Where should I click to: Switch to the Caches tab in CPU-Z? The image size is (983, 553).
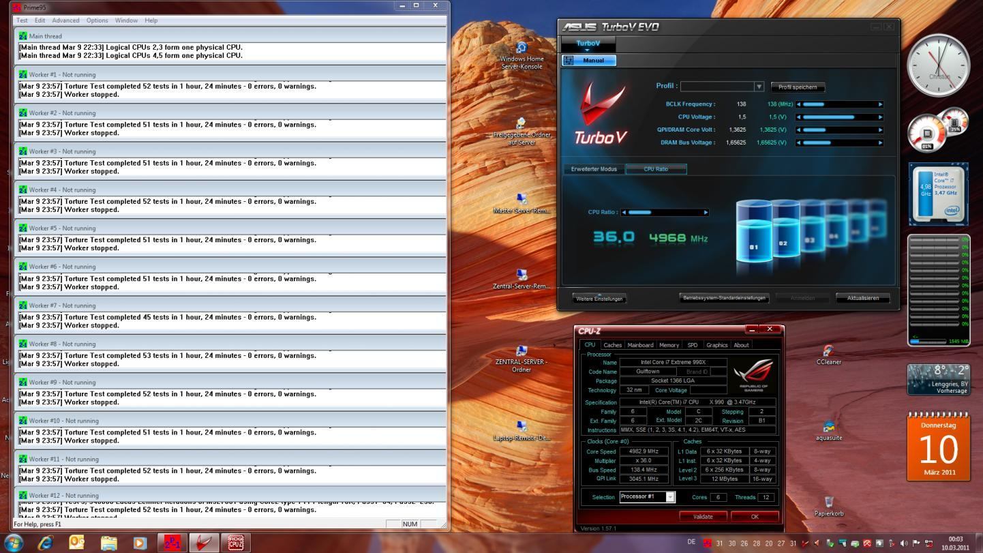click(612, 345)
